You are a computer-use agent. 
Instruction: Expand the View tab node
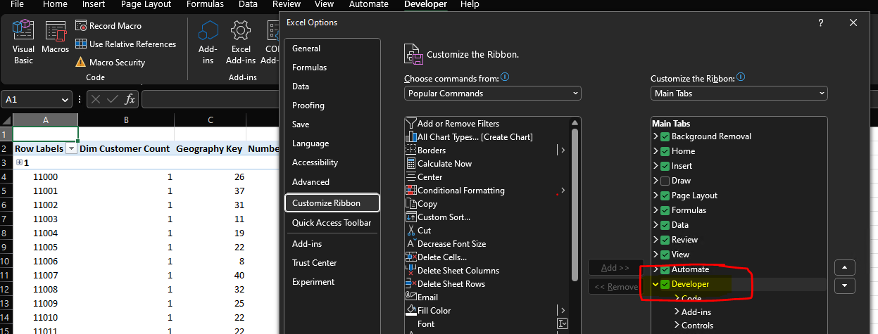[656, 255]
